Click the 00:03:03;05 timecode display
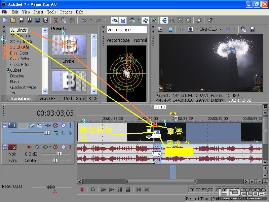This screenshot has height=202, width=269. click(x=55, y=113)
